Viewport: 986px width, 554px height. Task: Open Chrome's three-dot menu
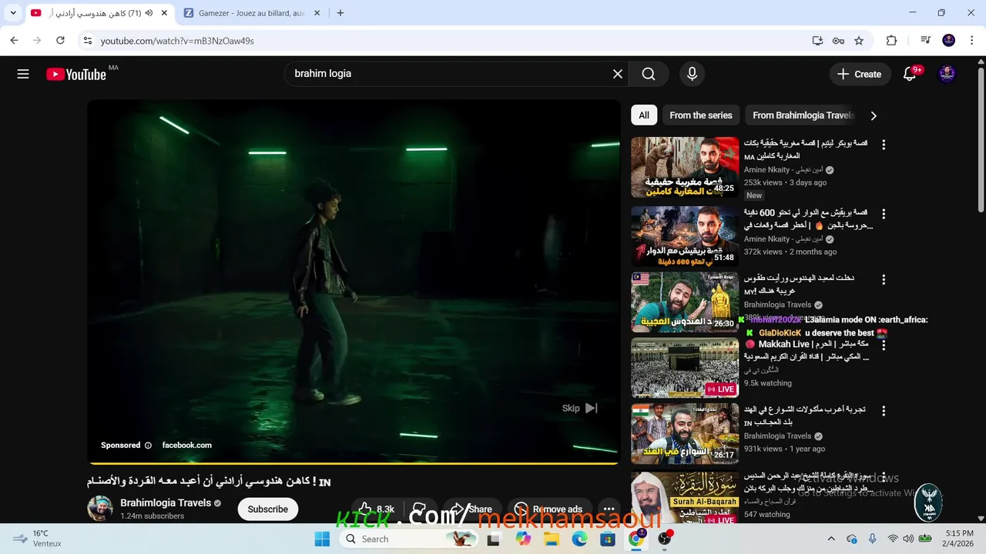[x=971, y=40]
